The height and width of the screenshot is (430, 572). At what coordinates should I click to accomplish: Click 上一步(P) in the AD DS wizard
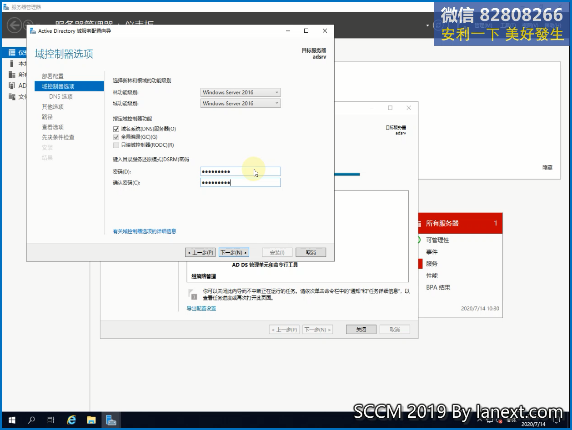(200, 252)
